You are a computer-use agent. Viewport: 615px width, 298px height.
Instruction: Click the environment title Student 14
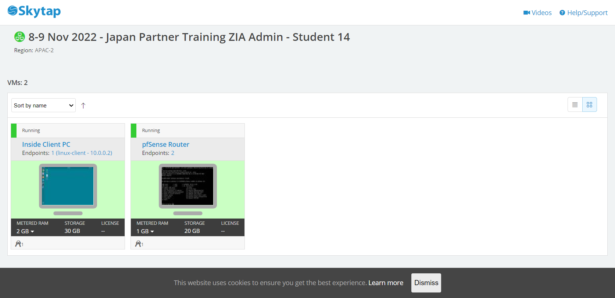(x=189, y=37)
